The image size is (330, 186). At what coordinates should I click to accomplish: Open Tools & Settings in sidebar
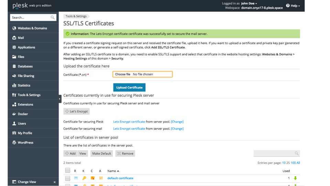pos(29,95)
